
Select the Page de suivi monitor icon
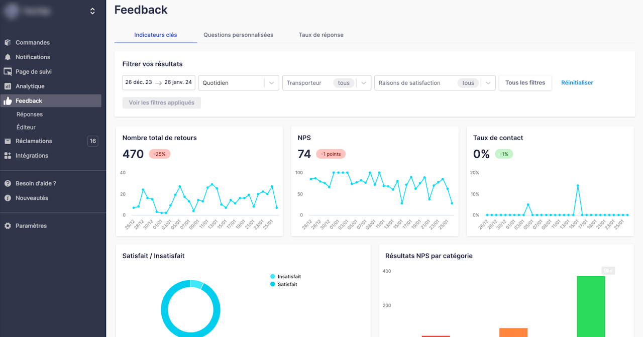[8, 72]
